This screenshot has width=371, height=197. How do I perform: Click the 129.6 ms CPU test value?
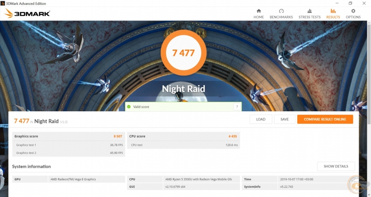pyautogui.click(x=232, y=145)
